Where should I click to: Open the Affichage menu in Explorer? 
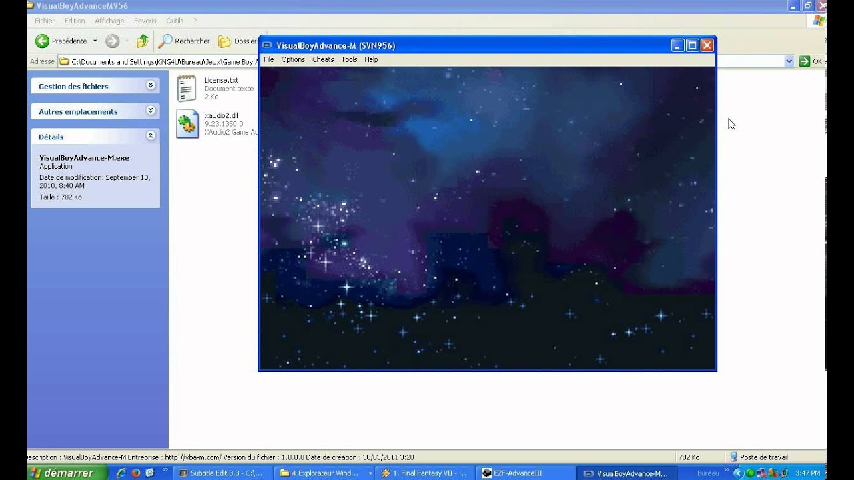pyautogui.click(x=109, y=21)
